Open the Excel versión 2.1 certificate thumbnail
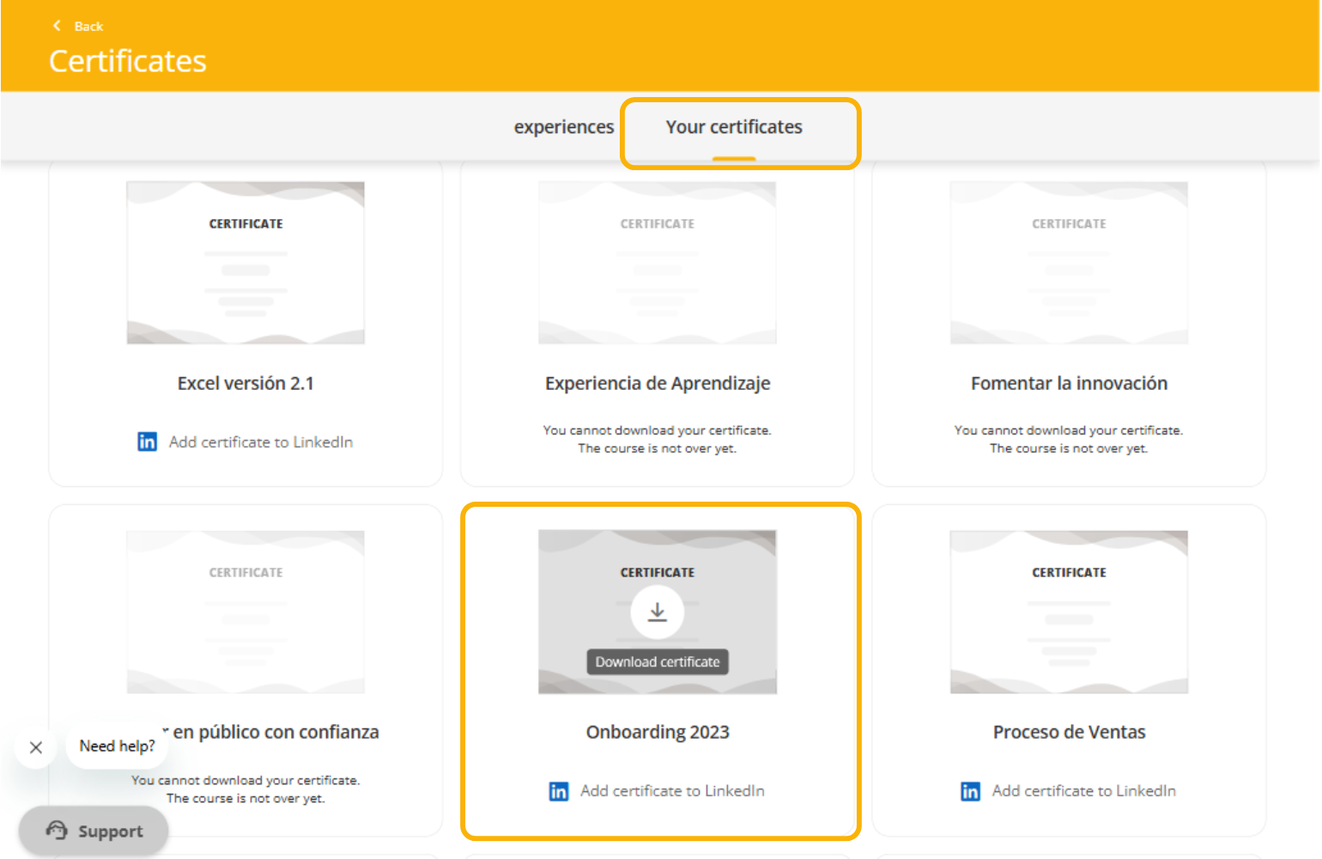The width and height of the screenshot is (1322, 859). coord(246,263)
